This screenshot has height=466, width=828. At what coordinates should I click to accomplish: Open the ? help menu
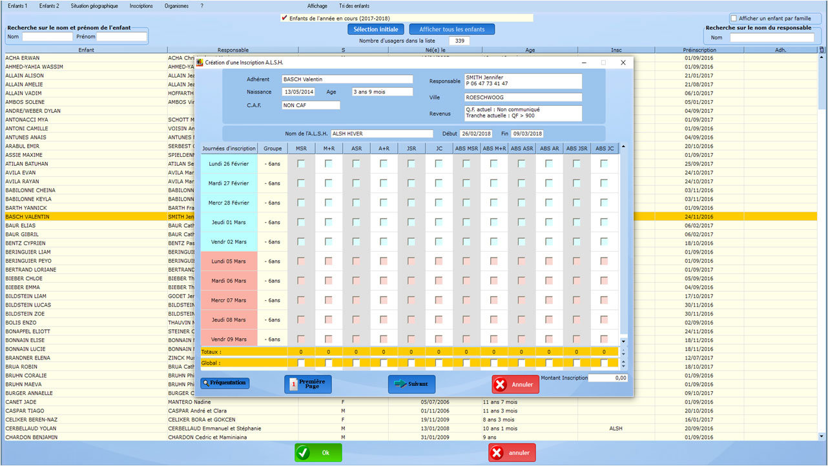(x=202, y=6)
